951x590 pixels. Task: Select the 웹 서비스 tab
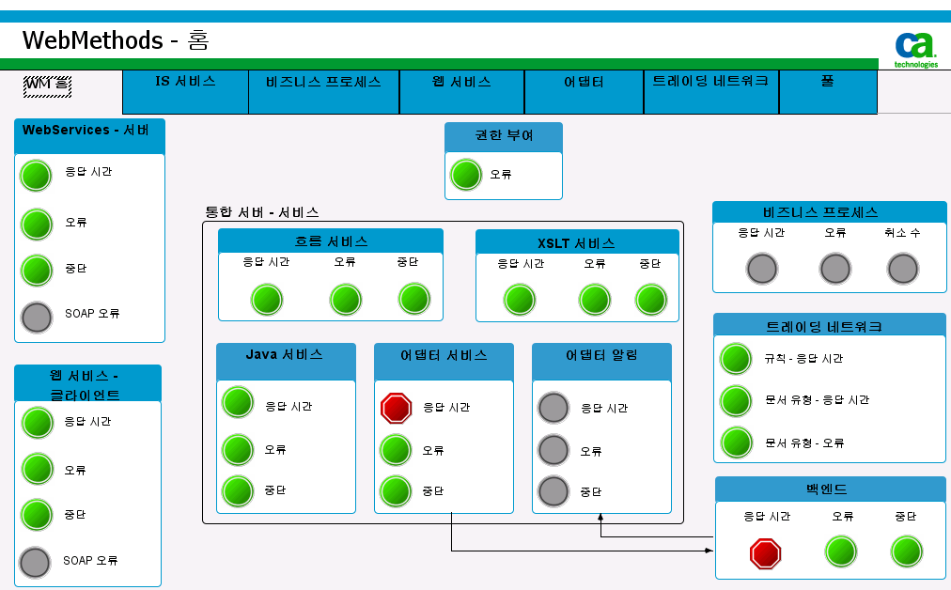pyautogui.click(x=461, y=91)
